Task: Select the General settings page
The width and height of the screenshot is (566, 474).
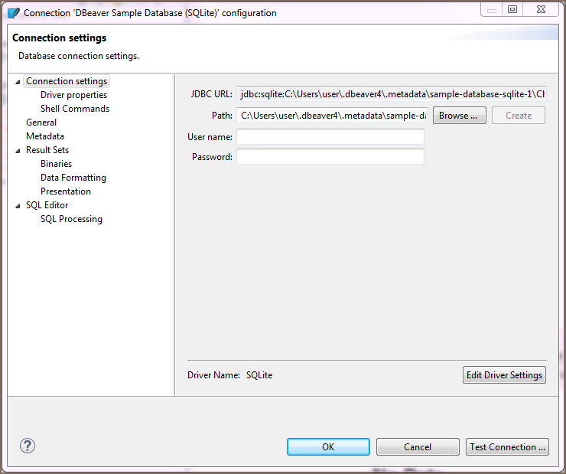Action: click(x=41, y=123)
